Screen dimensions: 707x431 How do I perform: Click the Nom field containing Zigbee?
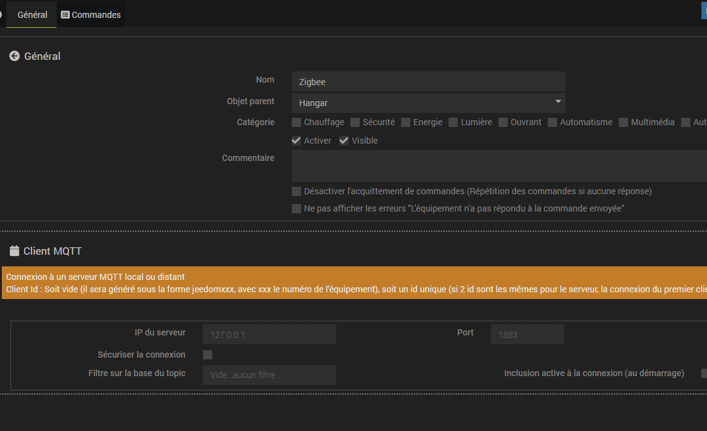[428, 81]
